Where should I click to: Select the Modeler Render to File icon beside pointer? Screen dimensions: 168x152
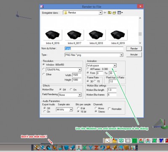[x=114, y=141]
